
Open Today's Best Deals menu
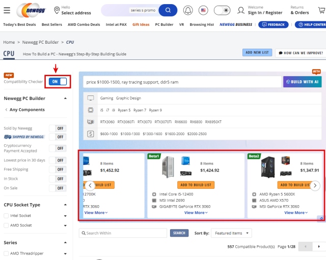point(19,25)
